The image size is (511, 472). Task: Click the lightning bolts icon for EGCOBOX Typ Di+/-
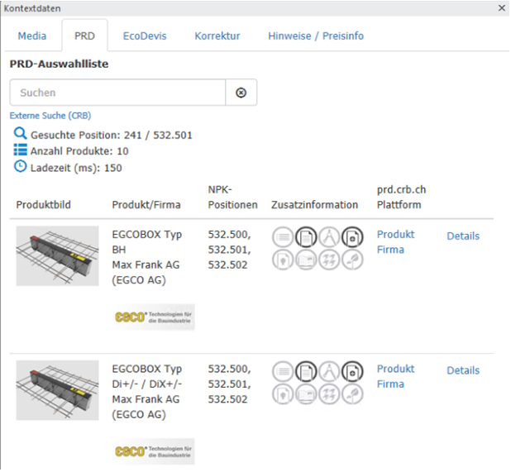[329, 394]
